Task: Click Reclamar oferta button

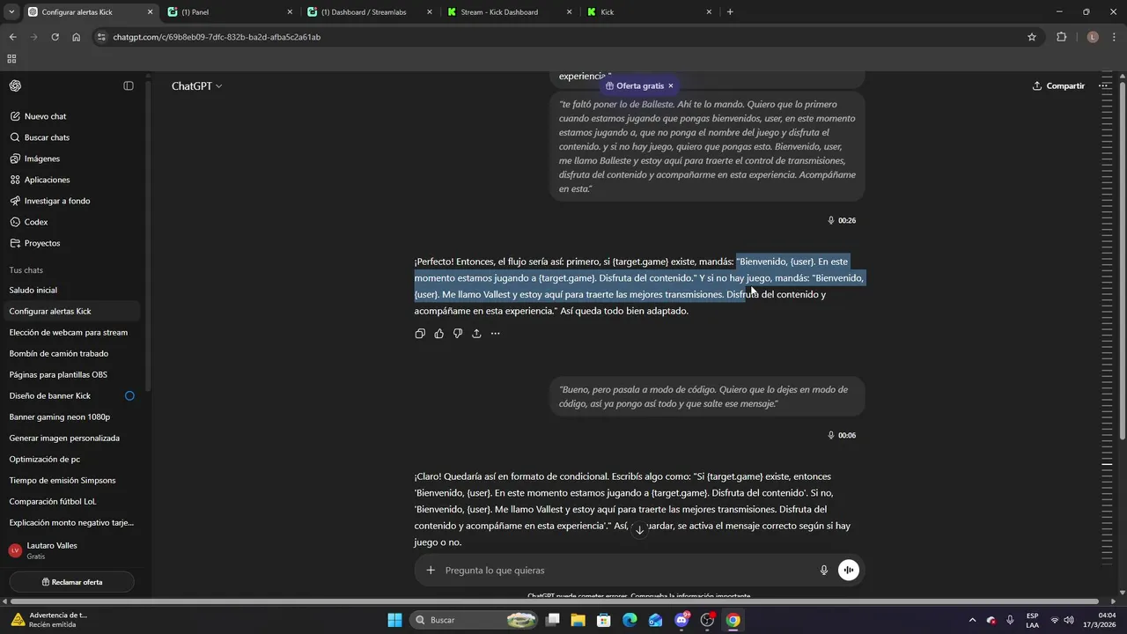Action: (x=72, y=582)
